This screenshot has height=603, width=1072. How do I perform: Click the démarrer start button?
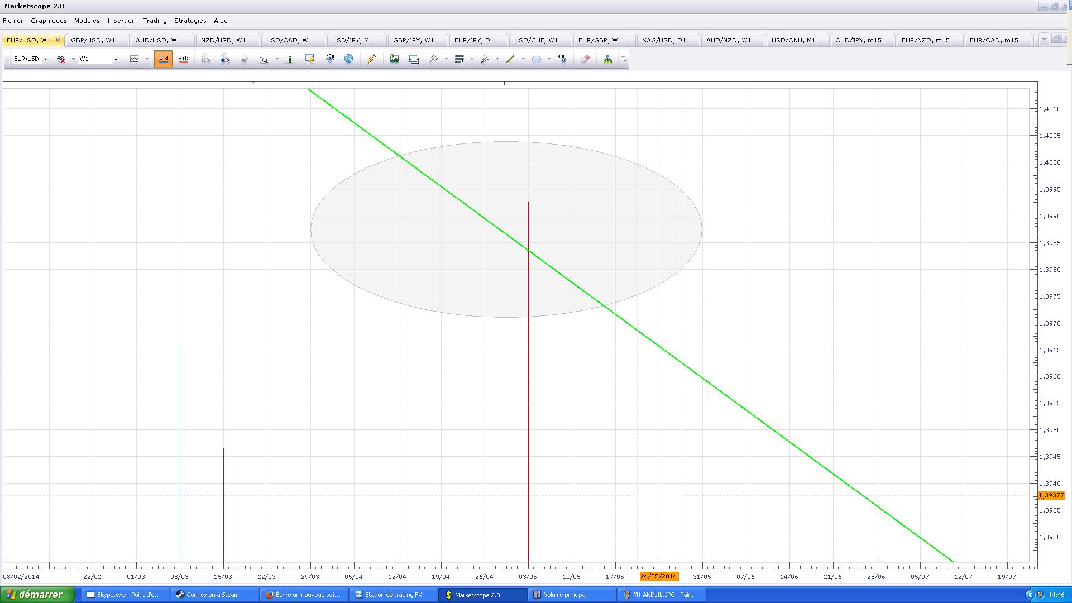tap(37, 595)
